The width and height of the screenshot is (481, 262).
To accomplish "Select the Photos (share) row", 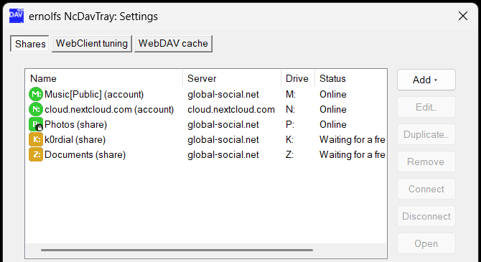I will [206, 125].
